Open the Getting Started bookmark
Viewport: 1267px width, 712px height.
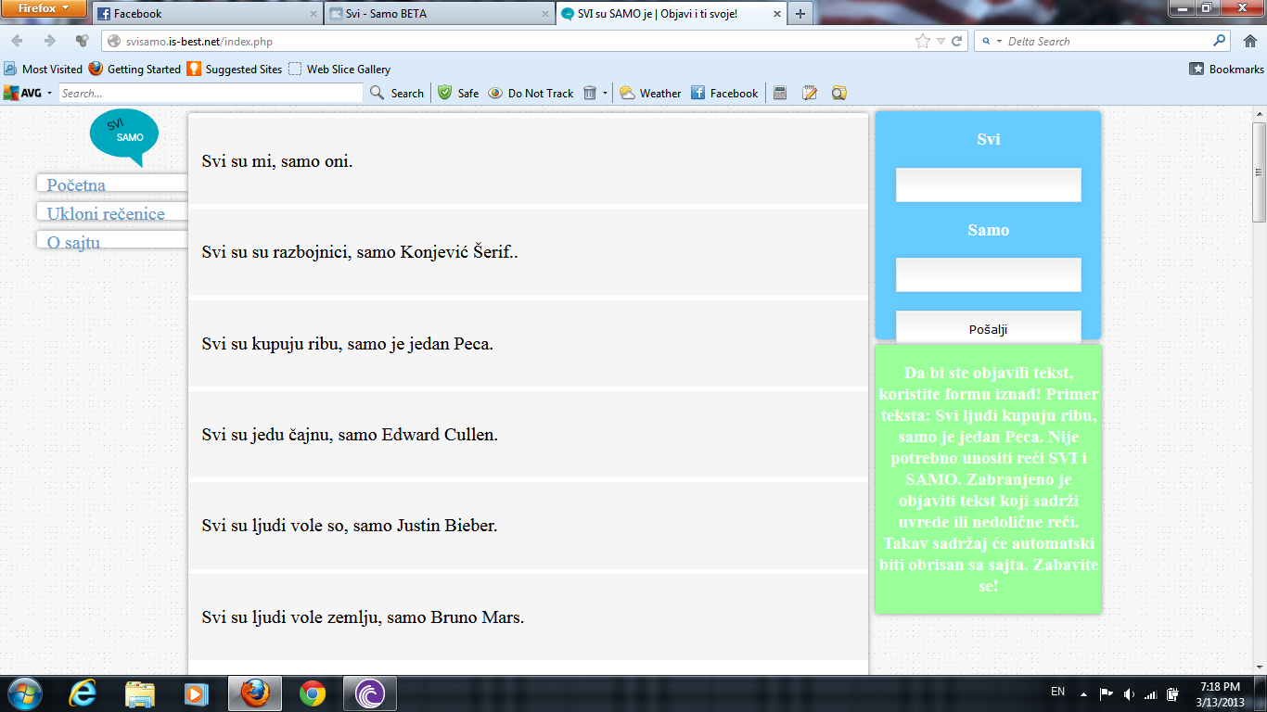click(134, 69)
